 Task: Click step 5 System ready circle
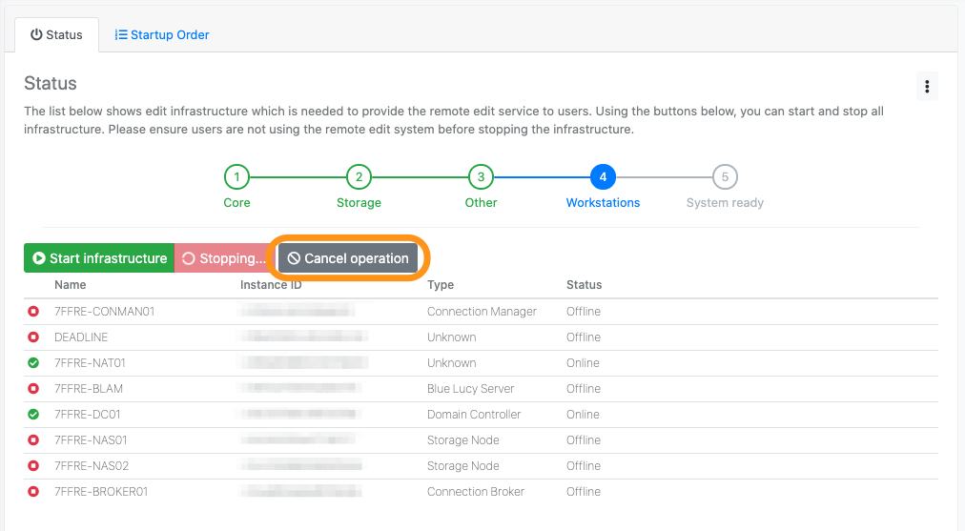click(x=725, y=176)
